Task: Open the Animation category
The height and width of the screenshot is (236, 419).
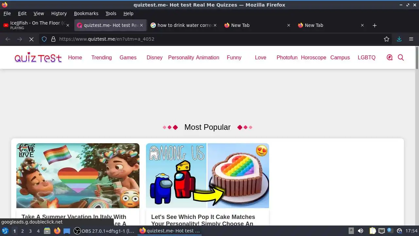Action: click(x=208, y=57)
